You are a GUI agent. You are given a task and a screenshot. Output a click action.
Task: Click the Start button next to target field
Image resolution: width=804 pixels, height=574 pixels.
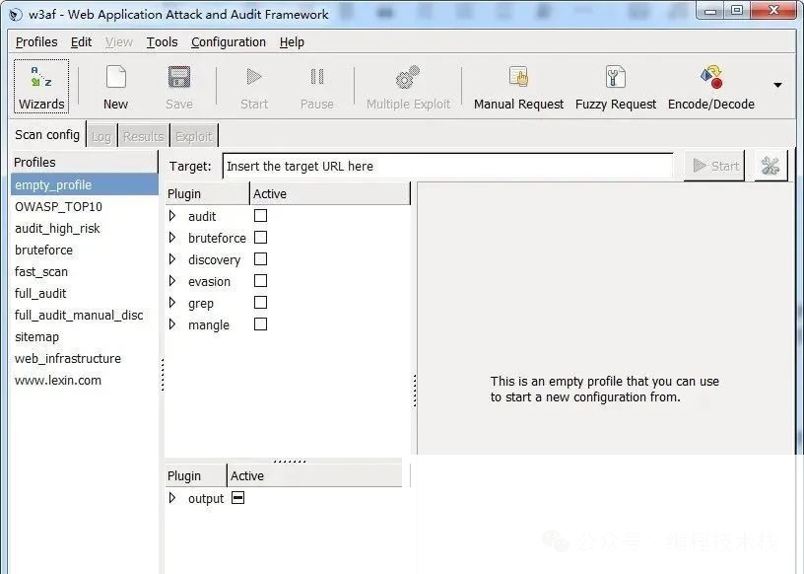(x=714, y=166)
